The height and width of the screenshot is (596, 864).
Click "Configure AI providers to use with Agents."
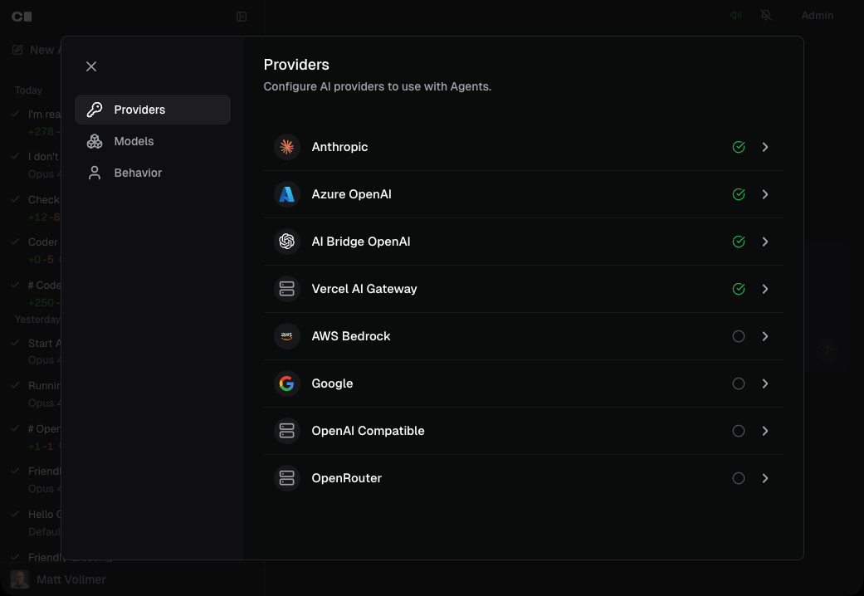[378, 86]
